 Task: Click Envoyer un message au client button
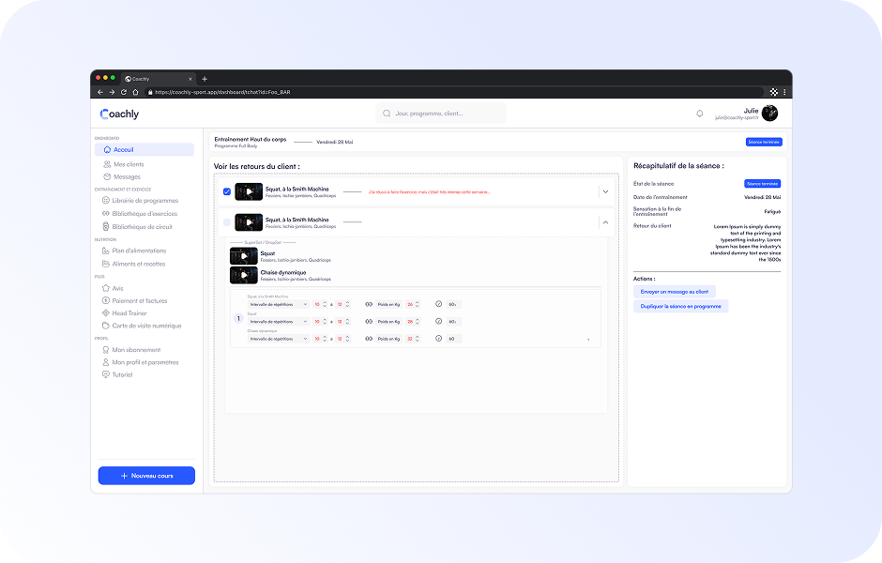click(675, 292)
